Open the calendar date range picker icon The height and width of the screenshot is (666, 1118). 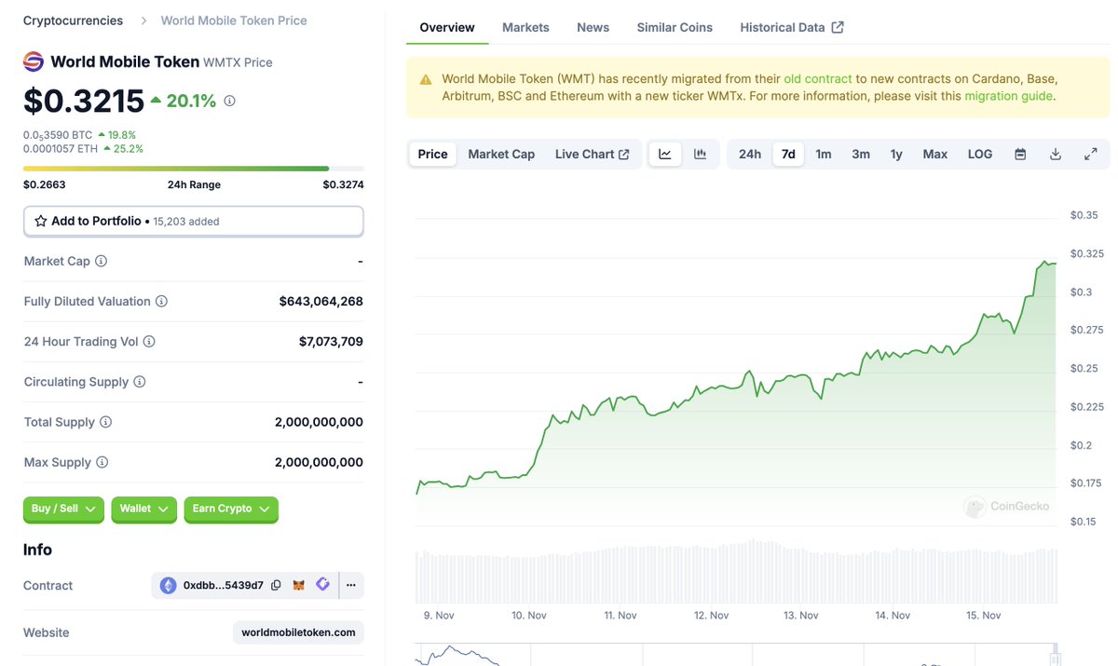[1019, 154]
